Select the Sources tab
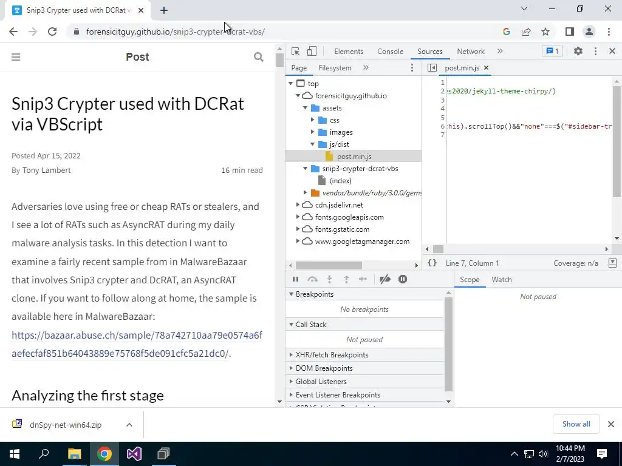Viewport: 622px width, 466px height. click(x=429, y=52)
